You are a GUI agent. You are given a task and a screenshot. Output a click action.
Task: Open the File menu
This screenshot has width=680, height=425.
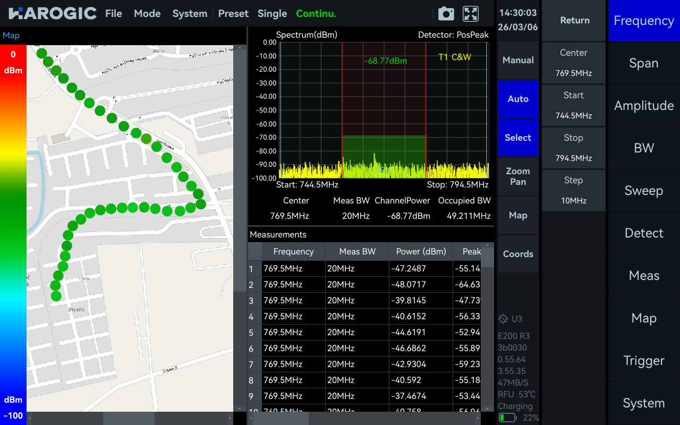click(x=113, y=14)
